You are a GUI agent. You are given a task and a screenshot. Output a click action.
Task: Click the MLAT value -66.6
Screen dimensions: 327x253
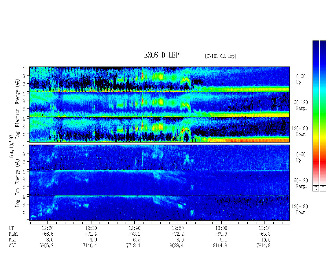tap(47, 234)
